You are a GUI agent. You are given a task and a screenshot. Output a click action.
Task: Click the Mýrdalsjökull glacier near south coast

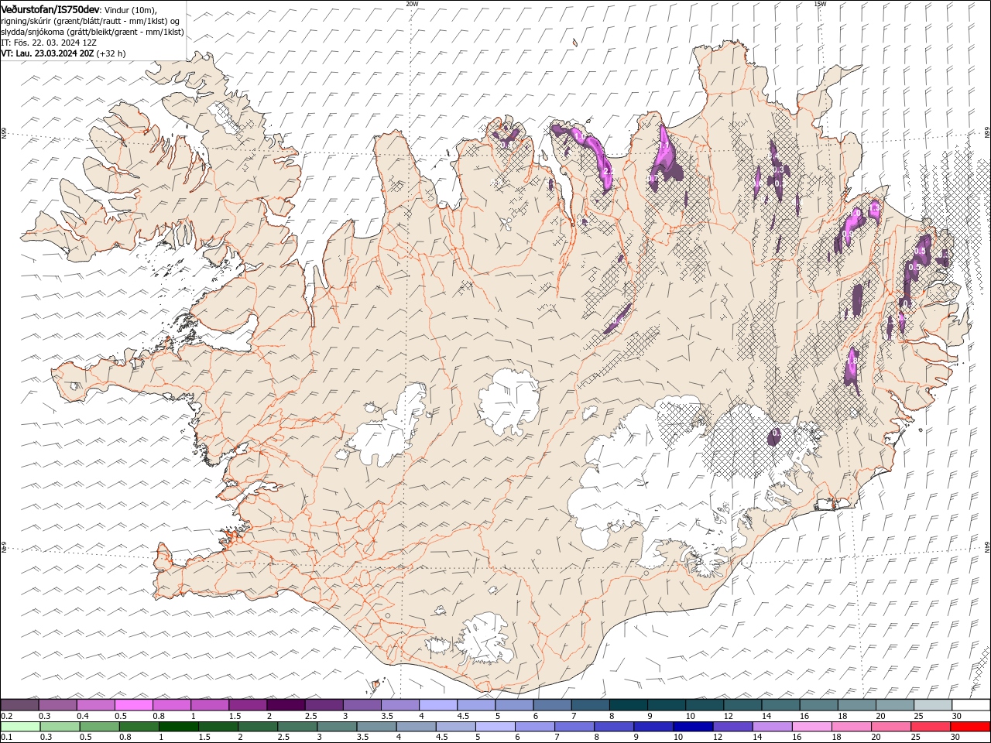(486, 640)
